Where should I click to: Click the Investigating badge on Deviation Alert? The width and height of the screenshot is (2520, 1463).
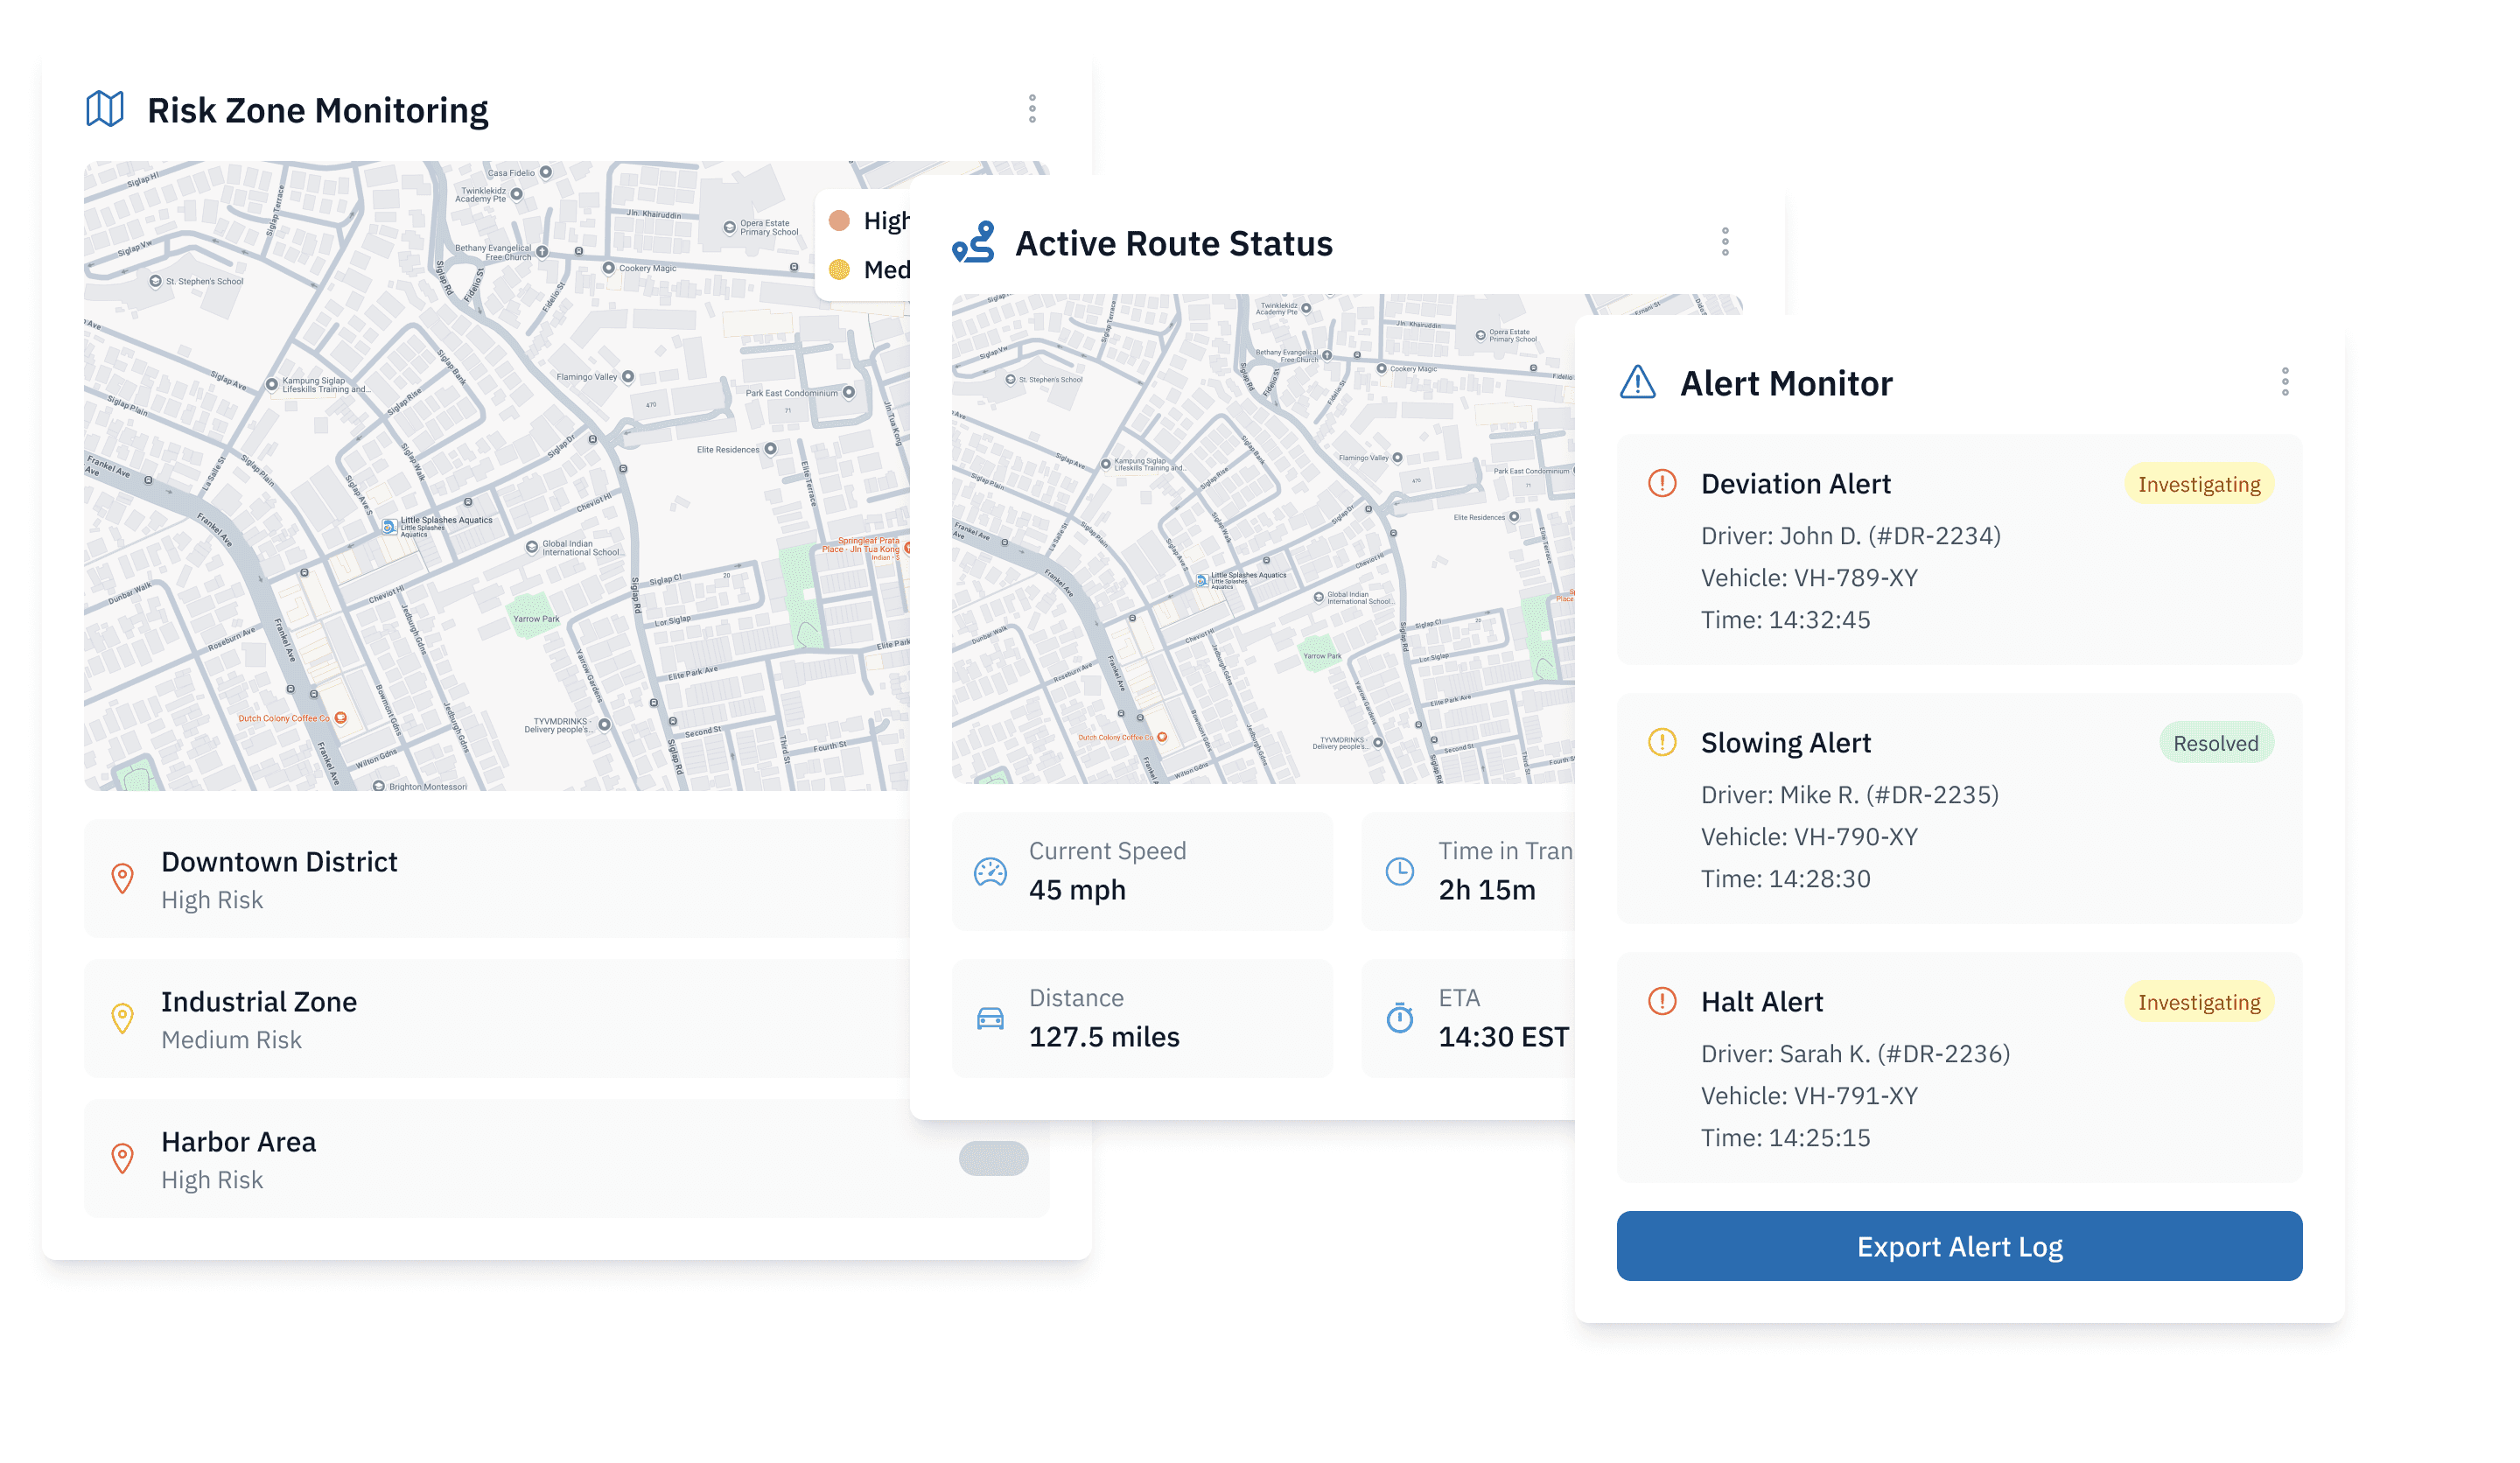tap(2199, 484)
